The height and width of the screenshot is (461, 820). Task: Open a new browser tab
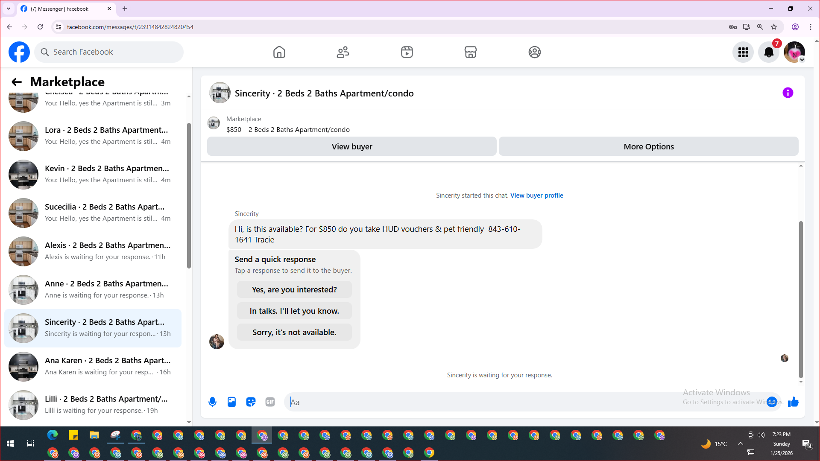125,9
